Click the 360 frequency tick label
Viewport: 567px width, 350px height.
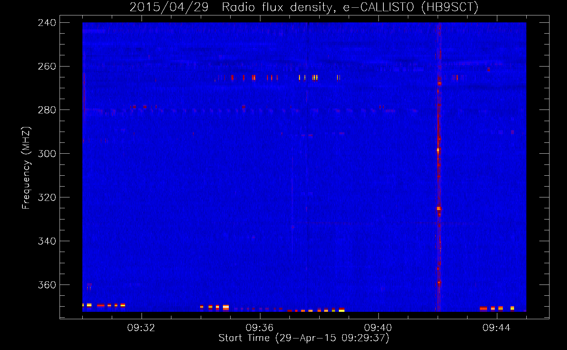(x=47, y=285)
